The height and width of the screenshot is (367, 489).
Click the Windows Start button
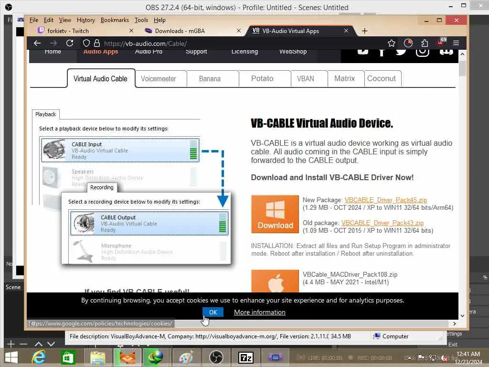pos(11,357)
